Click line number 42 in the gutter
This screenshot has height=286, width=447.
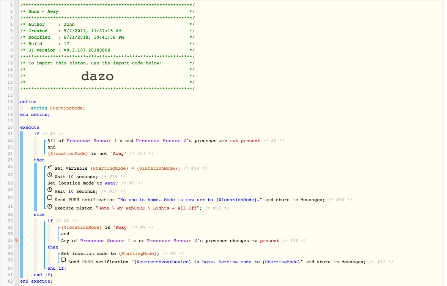[10, 281]
